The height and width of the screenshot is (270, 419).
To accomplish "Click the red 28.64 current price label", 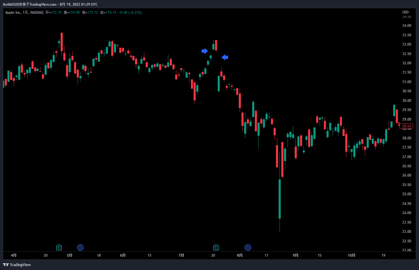I will pos(406,126).
